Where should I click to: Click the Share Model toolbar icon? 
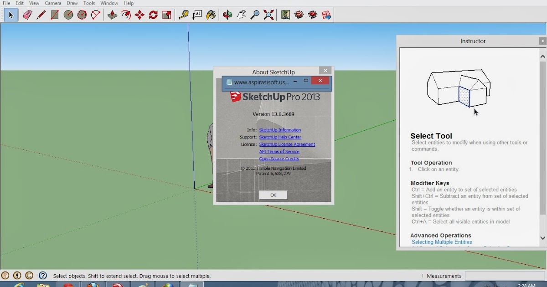(326, 15)
